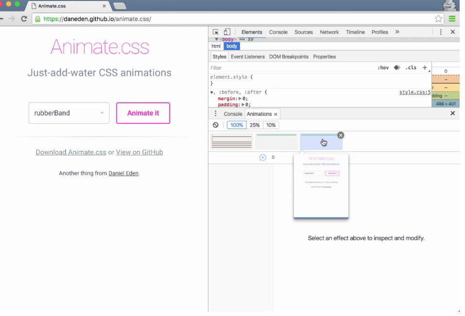Viewport: 465px width, 316px height.
Task: Close the Animations drawer tab
Action: click(276, 114)
